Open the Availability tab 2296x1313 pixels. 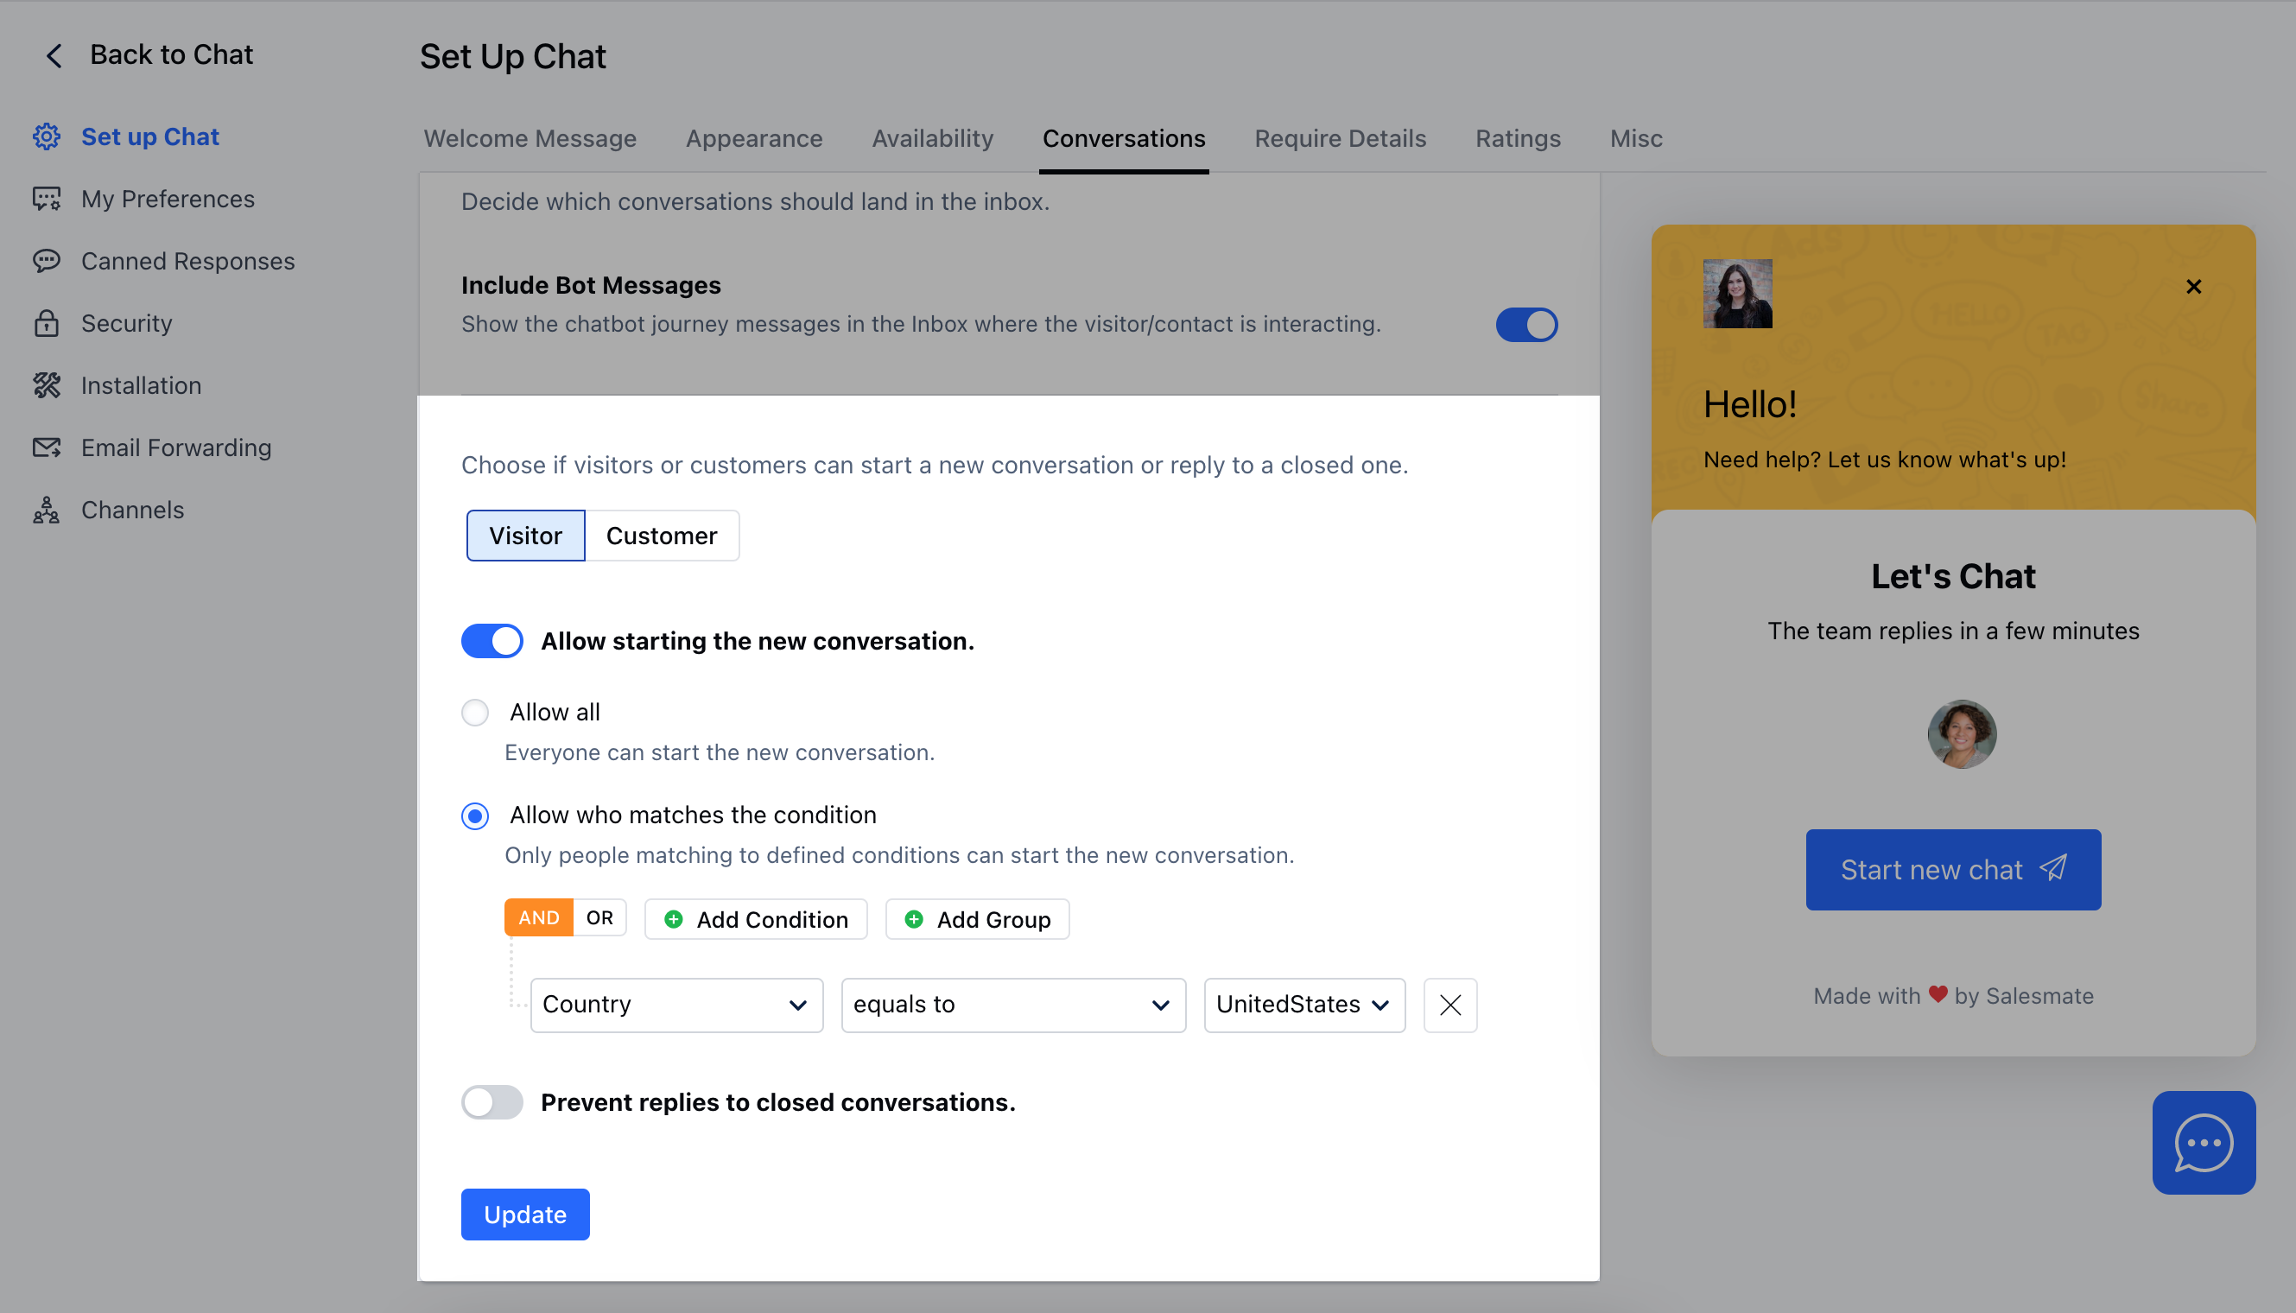[x=932, y=138]
